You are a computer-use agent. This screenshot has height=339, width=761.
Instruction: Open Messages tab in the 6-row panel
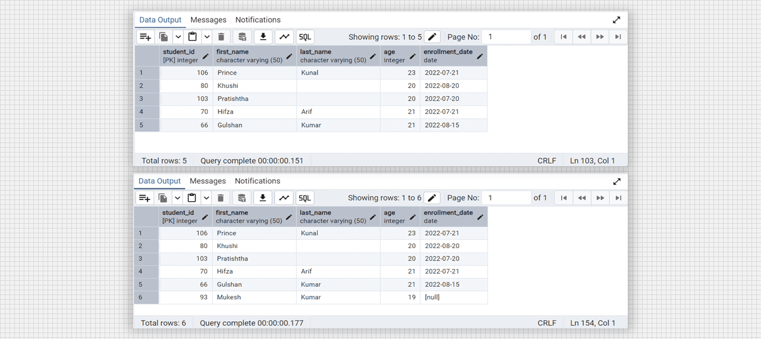(x=207, y=181)
